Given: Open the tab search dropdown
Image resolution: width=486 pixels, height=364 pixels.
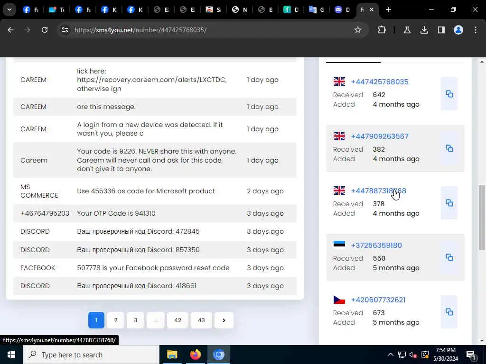Looking at the screenshot, I should coord(9,9).
